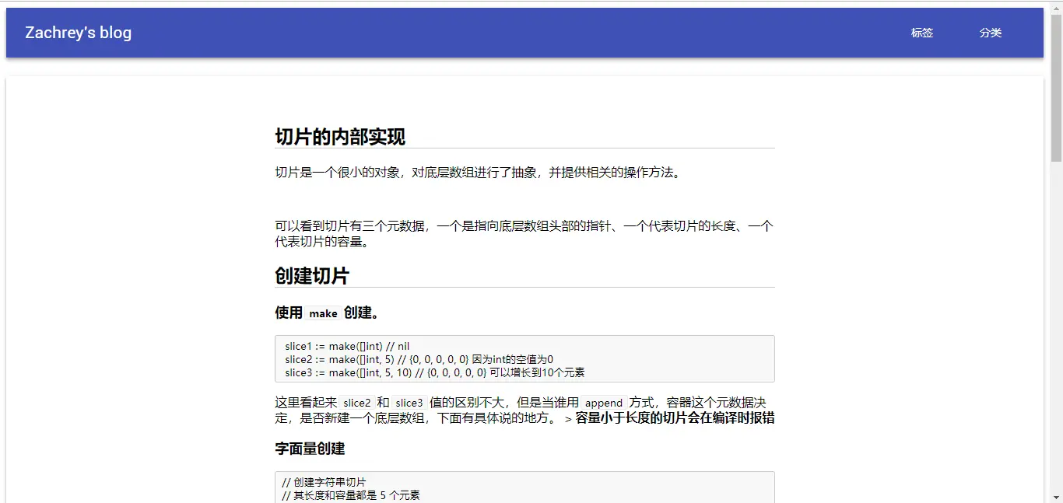
Task: Select the heading 创建切片
Action: click(310, 275)
